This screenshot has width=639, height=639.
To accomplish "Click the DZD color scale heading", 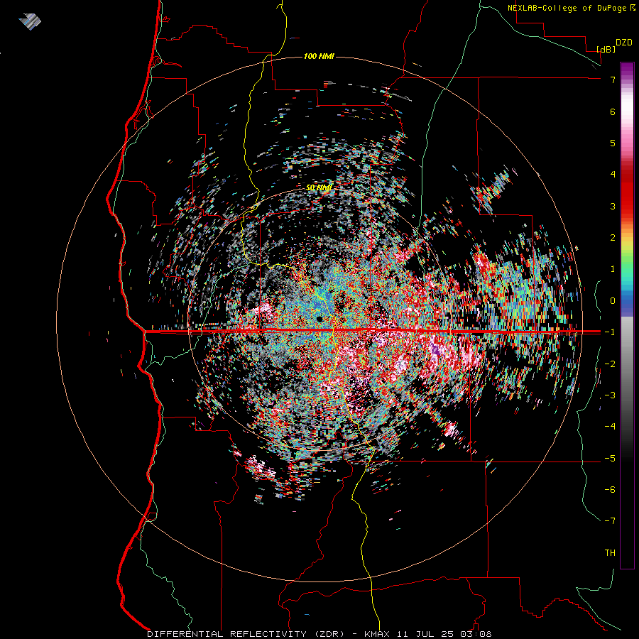I will [624, 43].
